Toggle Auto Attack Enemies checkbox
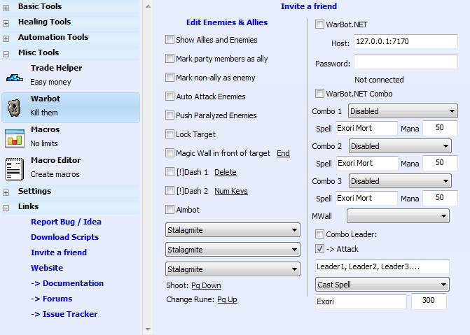Screen dimensions: 470x335 pyautogui.click(x=170, y=97)
